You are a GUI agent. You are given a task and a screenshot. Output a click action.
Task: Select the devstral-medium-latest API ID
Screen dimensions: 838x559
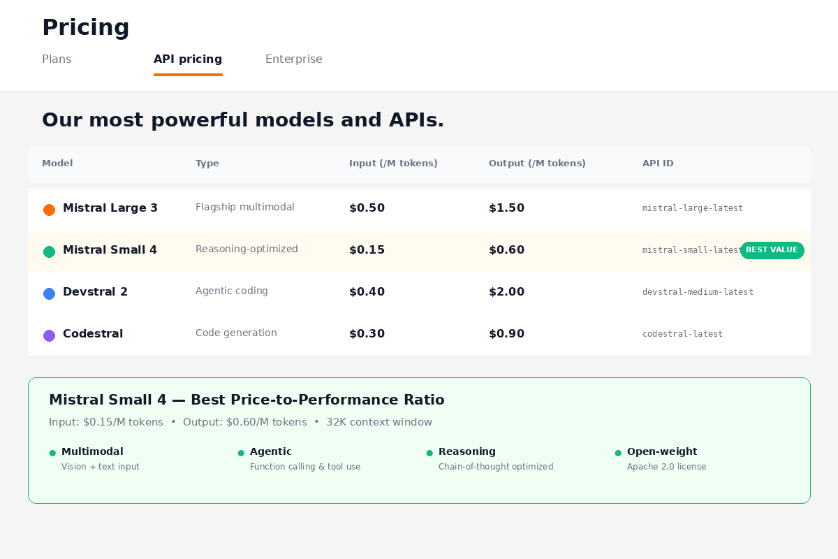click(x=698, y=291)
